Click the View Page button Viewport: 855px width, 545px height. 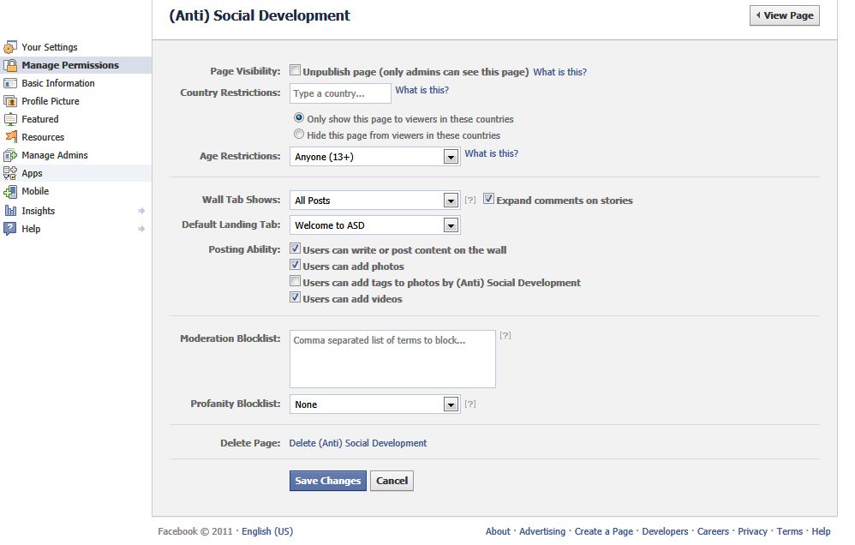tap(784, 15)
